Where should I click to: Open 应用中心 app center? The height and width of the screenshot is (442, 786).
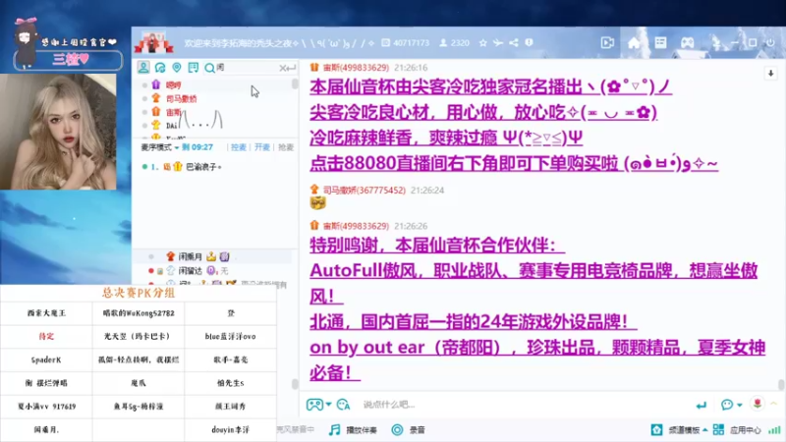[738, 430]
